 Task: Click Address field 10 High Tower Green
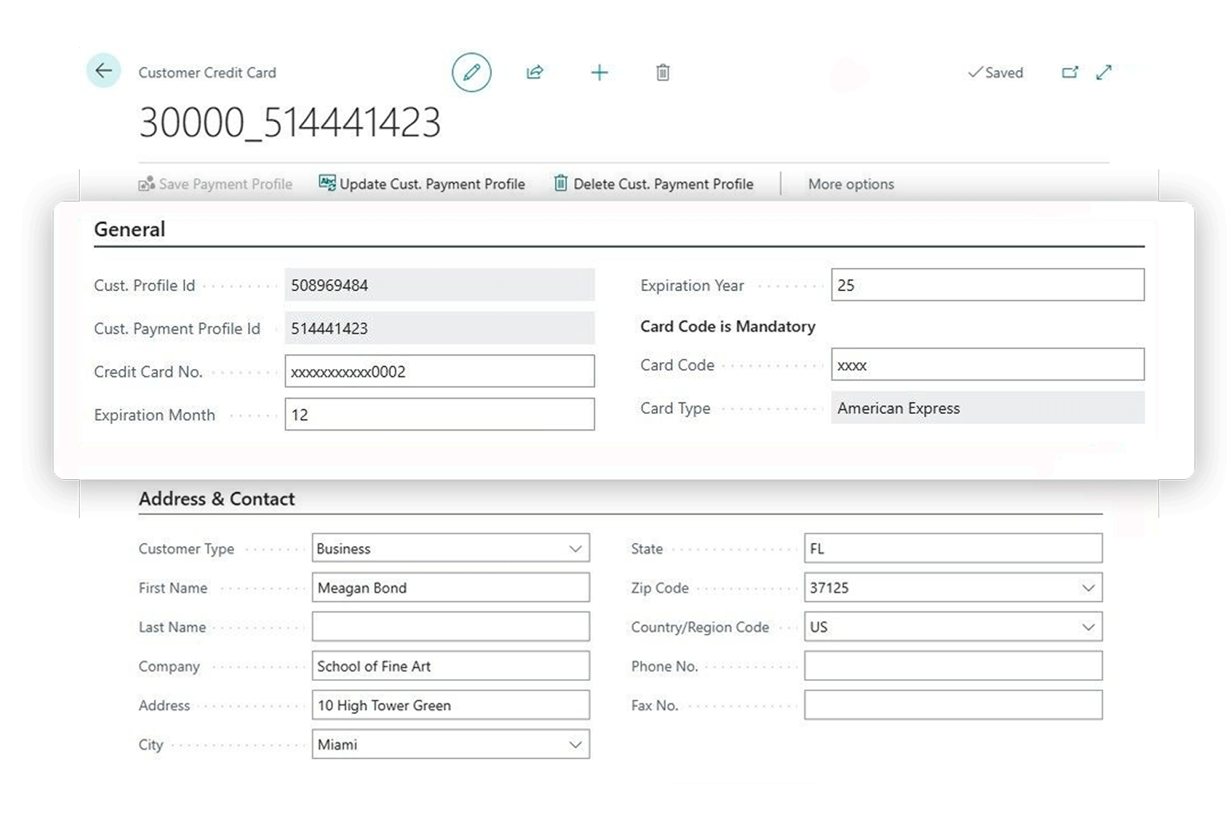pos(450,705)
